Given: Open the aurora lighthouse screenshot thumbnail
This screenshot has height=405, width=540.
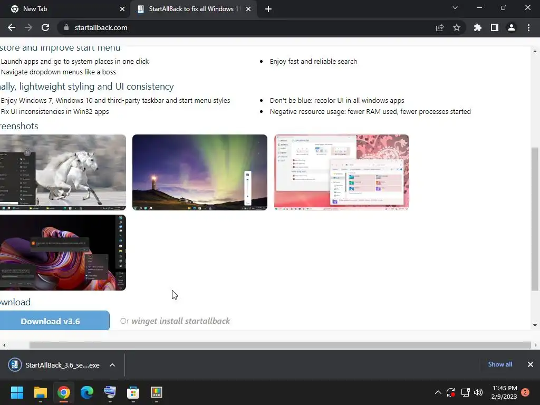Looking at the screenshot, I should [200, 172].
